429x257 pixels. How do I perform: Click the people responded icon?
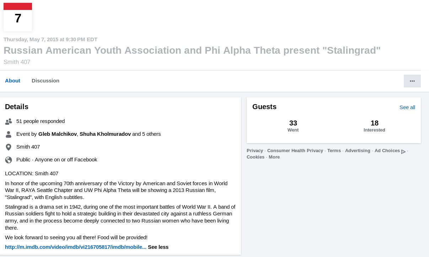coord(9,122)
